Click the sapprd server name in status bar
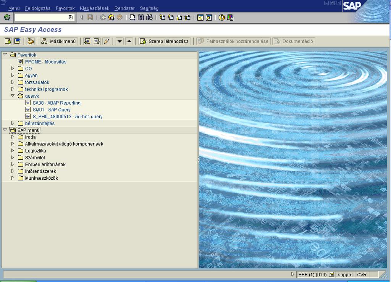 coord(345,274)
